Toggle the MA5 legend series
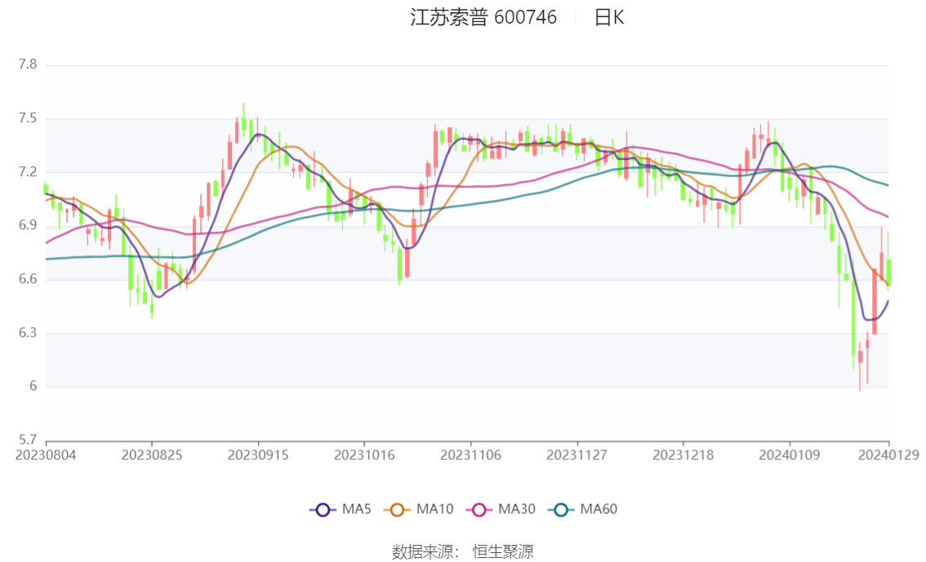The image size is (926, 562). pos(341,509)
